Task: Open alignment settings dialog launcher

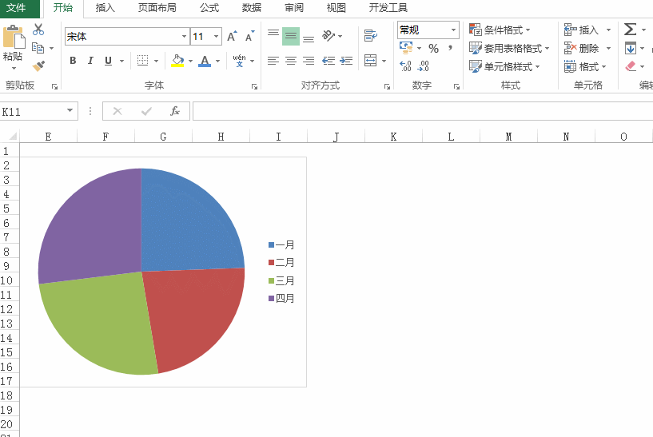Action: 387,86
